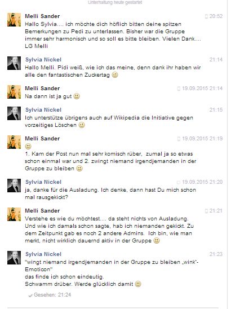Click the smiley after 'vorzeitiges Löschen'

82,125
